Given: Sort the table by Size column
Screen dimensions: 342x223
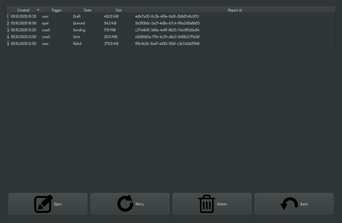Looking at the screenshot, I should point(119,10).
